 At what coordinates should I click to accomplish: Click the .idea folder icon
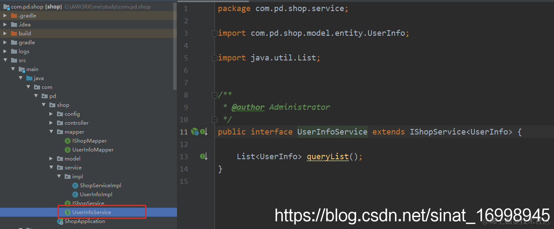tap(14, 25)
